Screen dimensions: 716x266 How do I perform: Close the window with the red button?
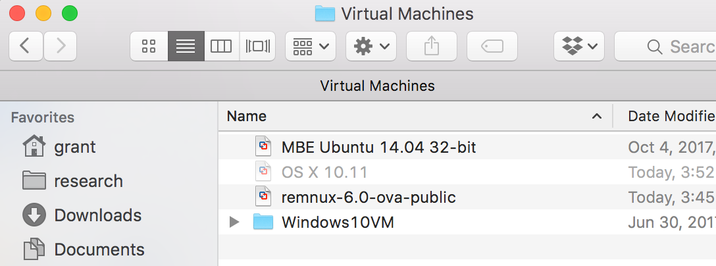tap(17, 13)
